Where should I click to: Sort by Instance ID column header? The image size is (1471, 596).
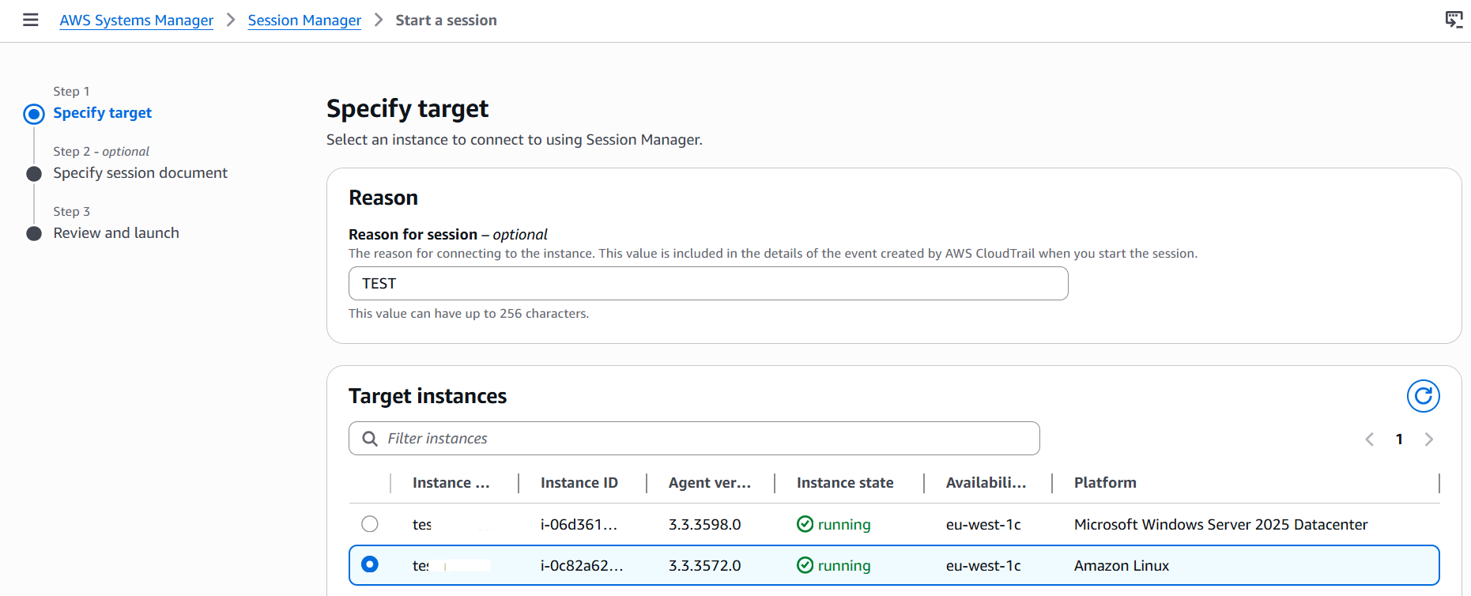(579, 483)
